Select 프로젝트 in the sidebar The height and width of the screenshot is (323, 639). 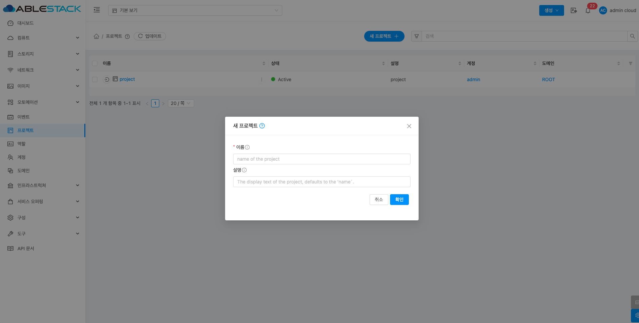click(43, 130)
